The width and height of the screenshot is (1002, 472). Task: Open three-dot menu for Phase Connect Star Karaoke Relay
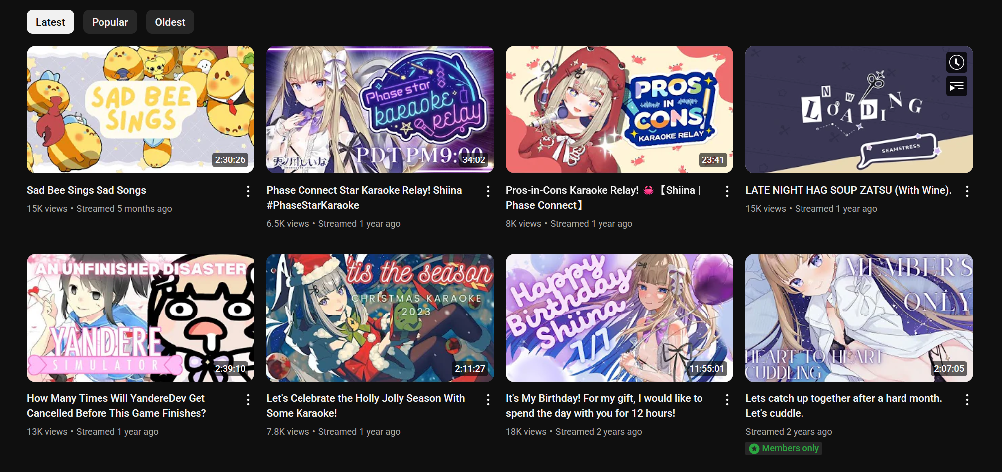tap(488, 191)
